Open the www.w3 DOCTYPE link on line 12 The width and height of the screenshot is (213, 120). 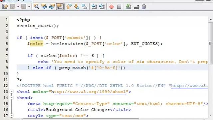pyautogui.click(x=189, y=86)
